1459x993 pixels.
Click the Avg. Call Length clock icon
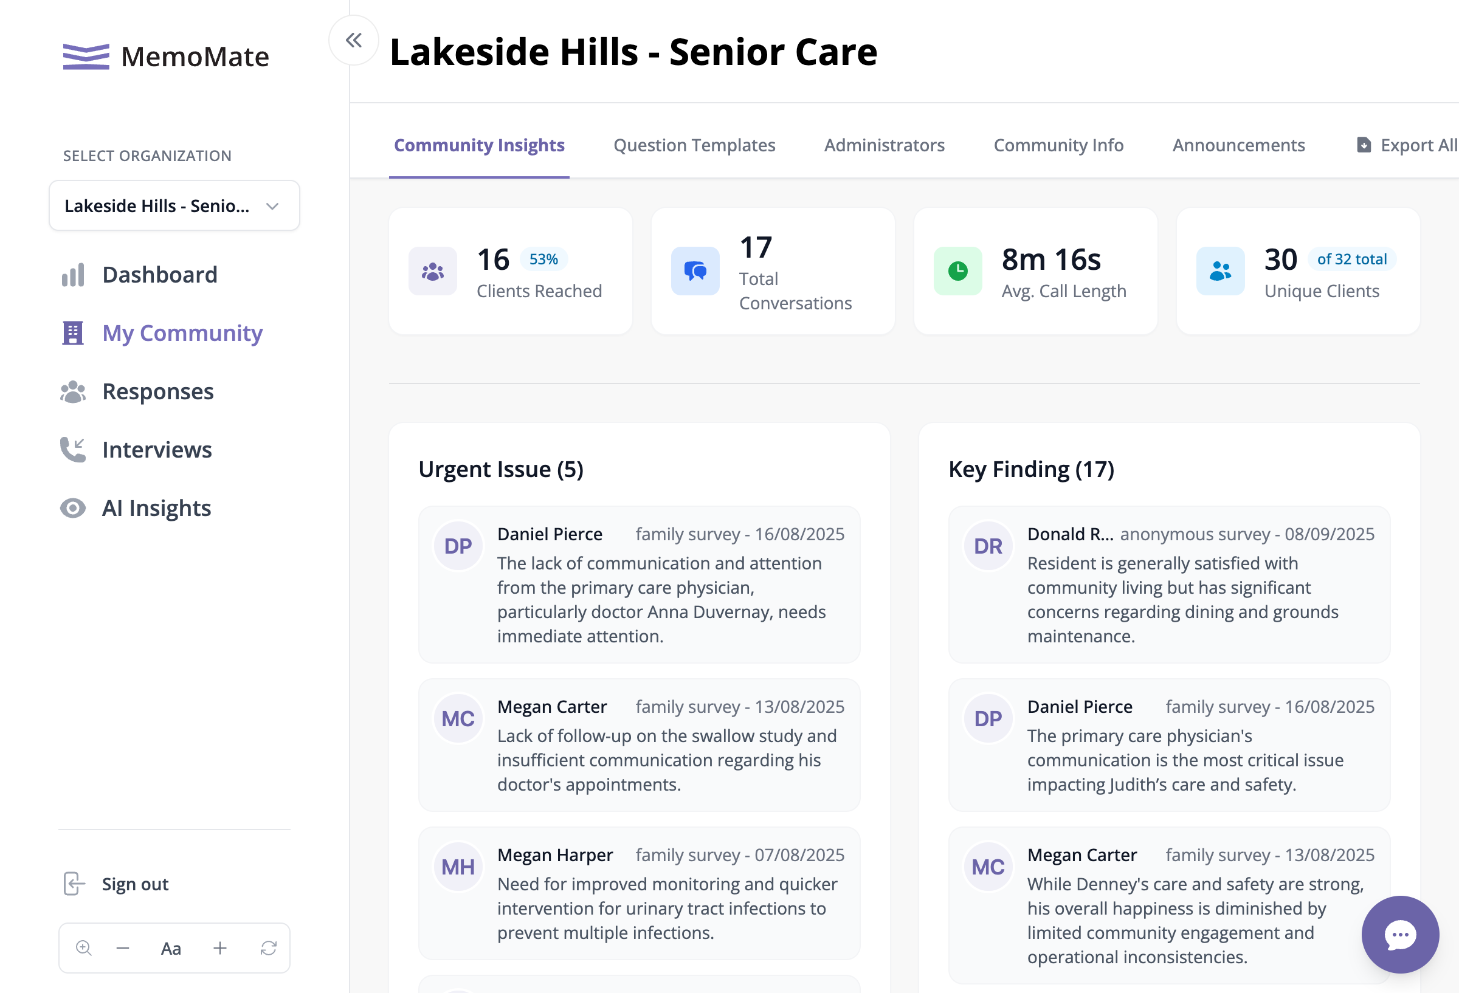[957, 271]
